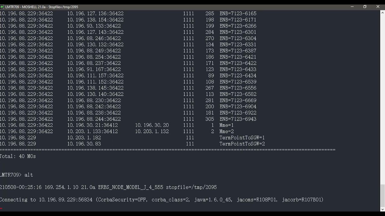
Task: Click ENB=7123-6434 entry
Action: [238, 76]
